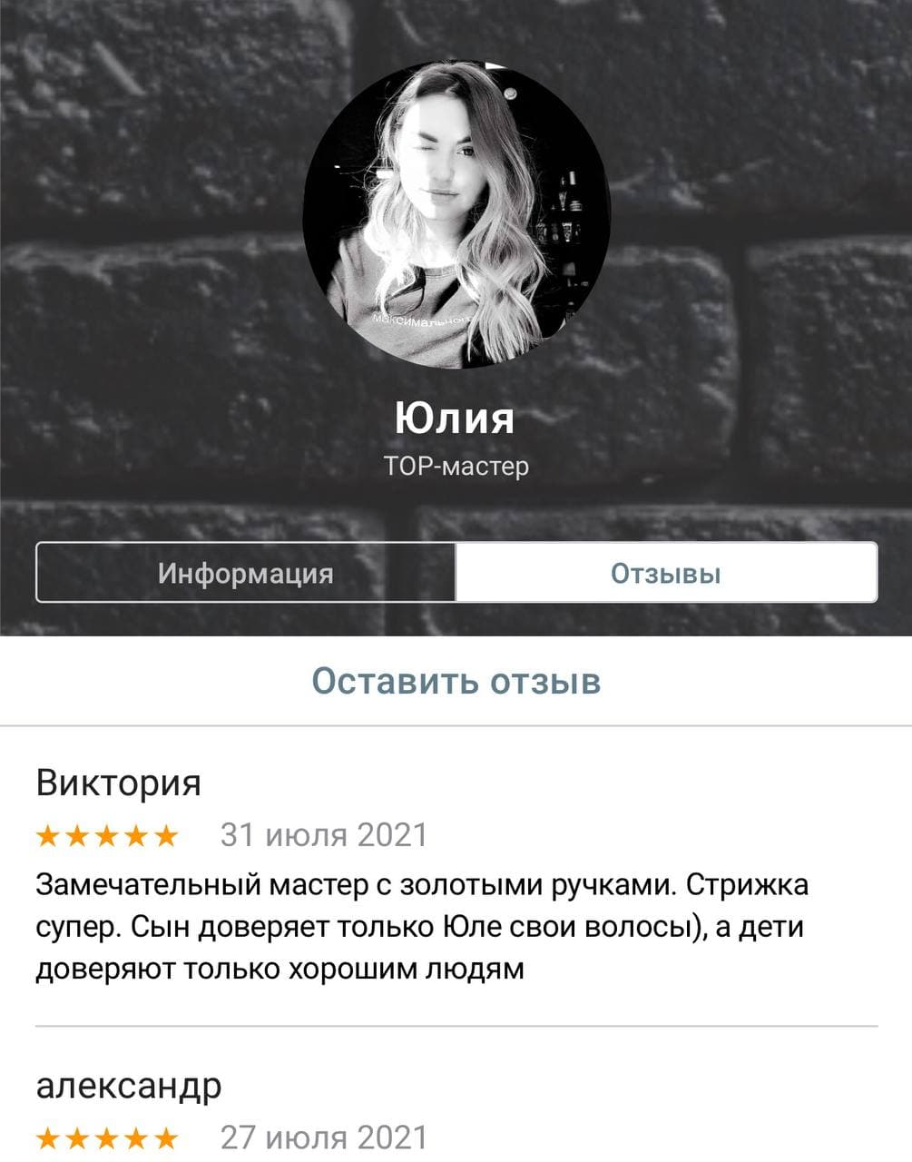Click the TOP-мастер subtitle
Image resolution: width=912 pixels, height=1162 pixels.
pos(456,467)
